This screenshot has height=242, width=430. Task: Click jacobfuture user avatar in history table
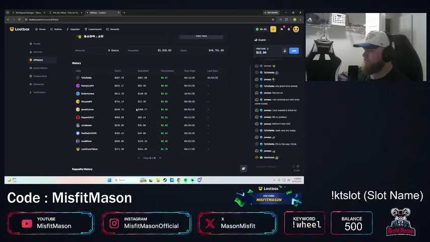pyautogui.click(x=78, y=109)
